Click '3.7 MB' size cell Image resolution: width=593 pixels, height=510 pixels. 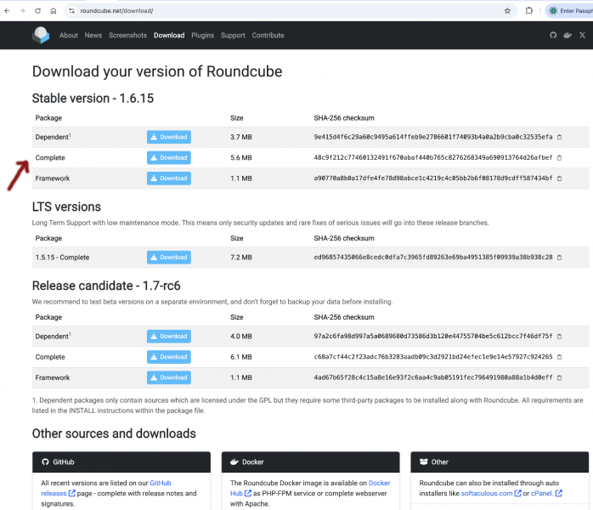241,137
